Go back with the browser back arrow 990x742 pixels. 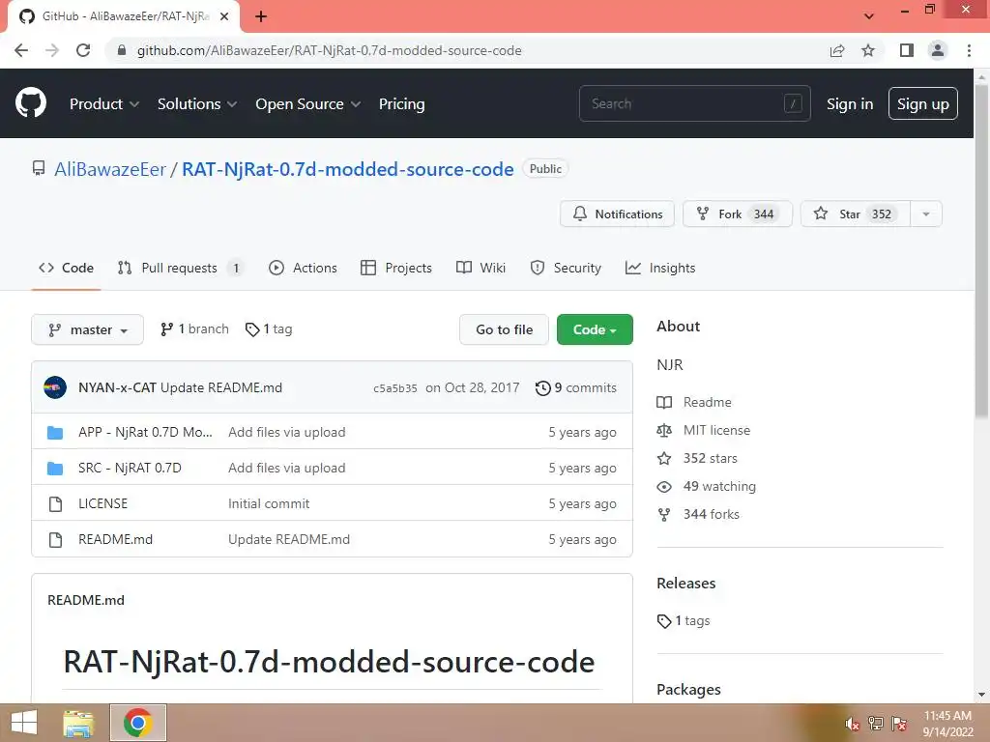pos(21,50)
